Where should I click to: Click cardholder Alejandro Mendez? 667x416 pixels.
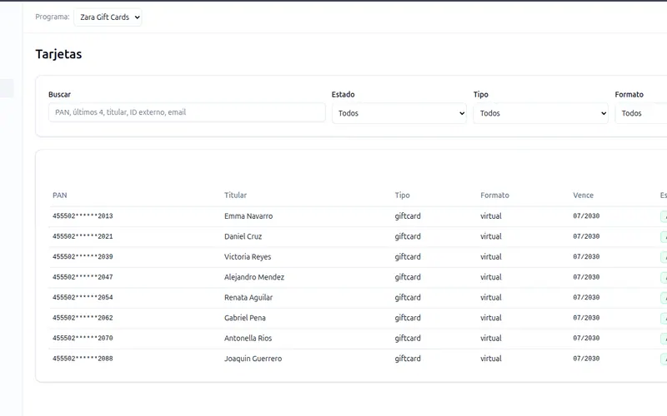click(x=254, y=277)
